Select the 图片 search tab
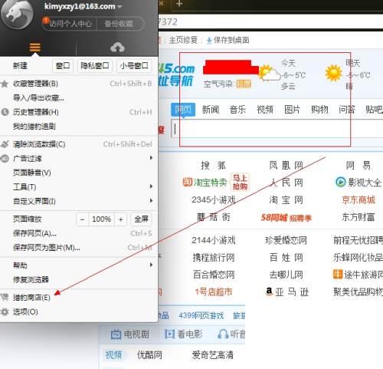 pyautogui.click(x=293, y=110)
